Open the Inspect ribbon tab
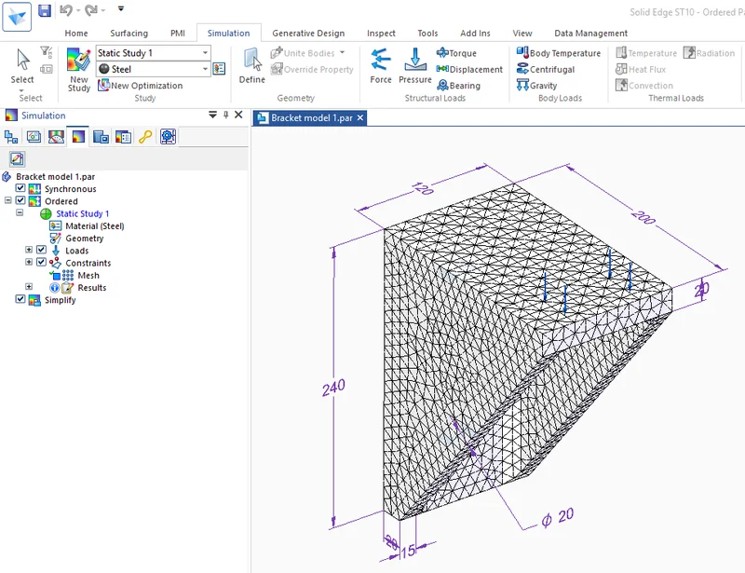 (380, 33)
